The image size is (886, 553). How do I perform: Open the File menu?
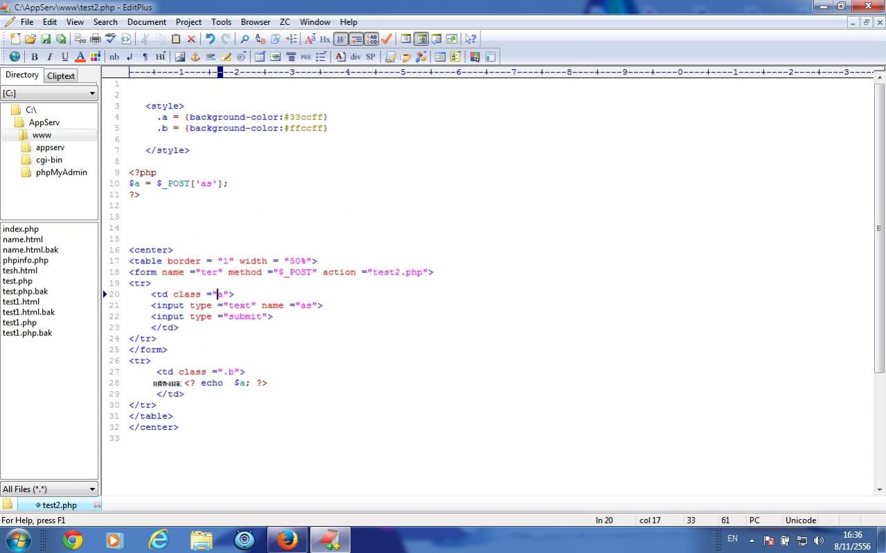point(27,22)
